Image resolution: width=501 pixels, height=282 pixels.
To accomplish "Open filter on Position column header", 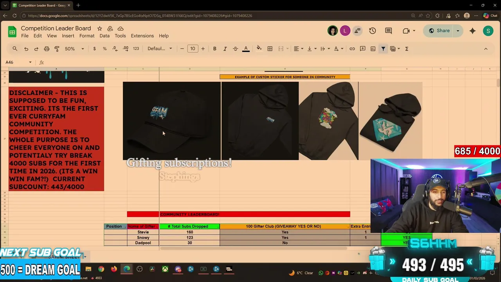I will click(x=125, y=226).
